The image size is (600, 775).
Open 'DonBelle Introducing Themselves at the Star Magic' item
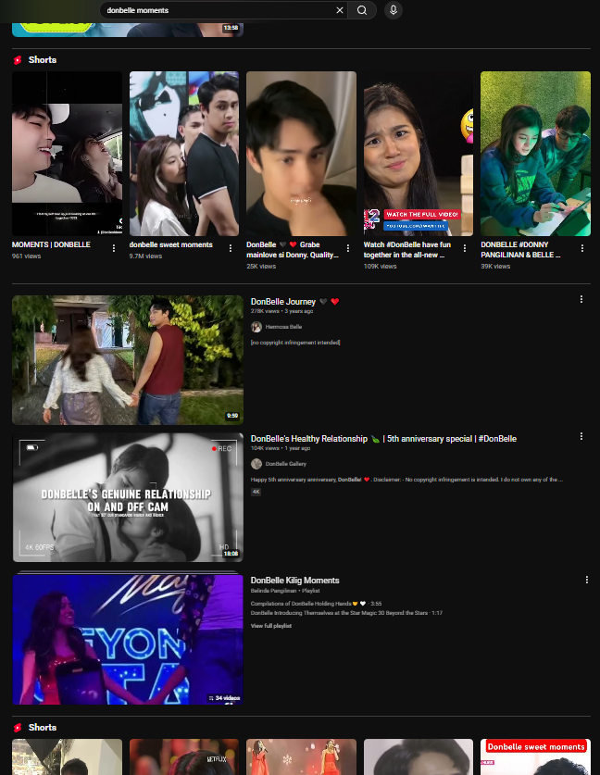[x=346, y=613]
